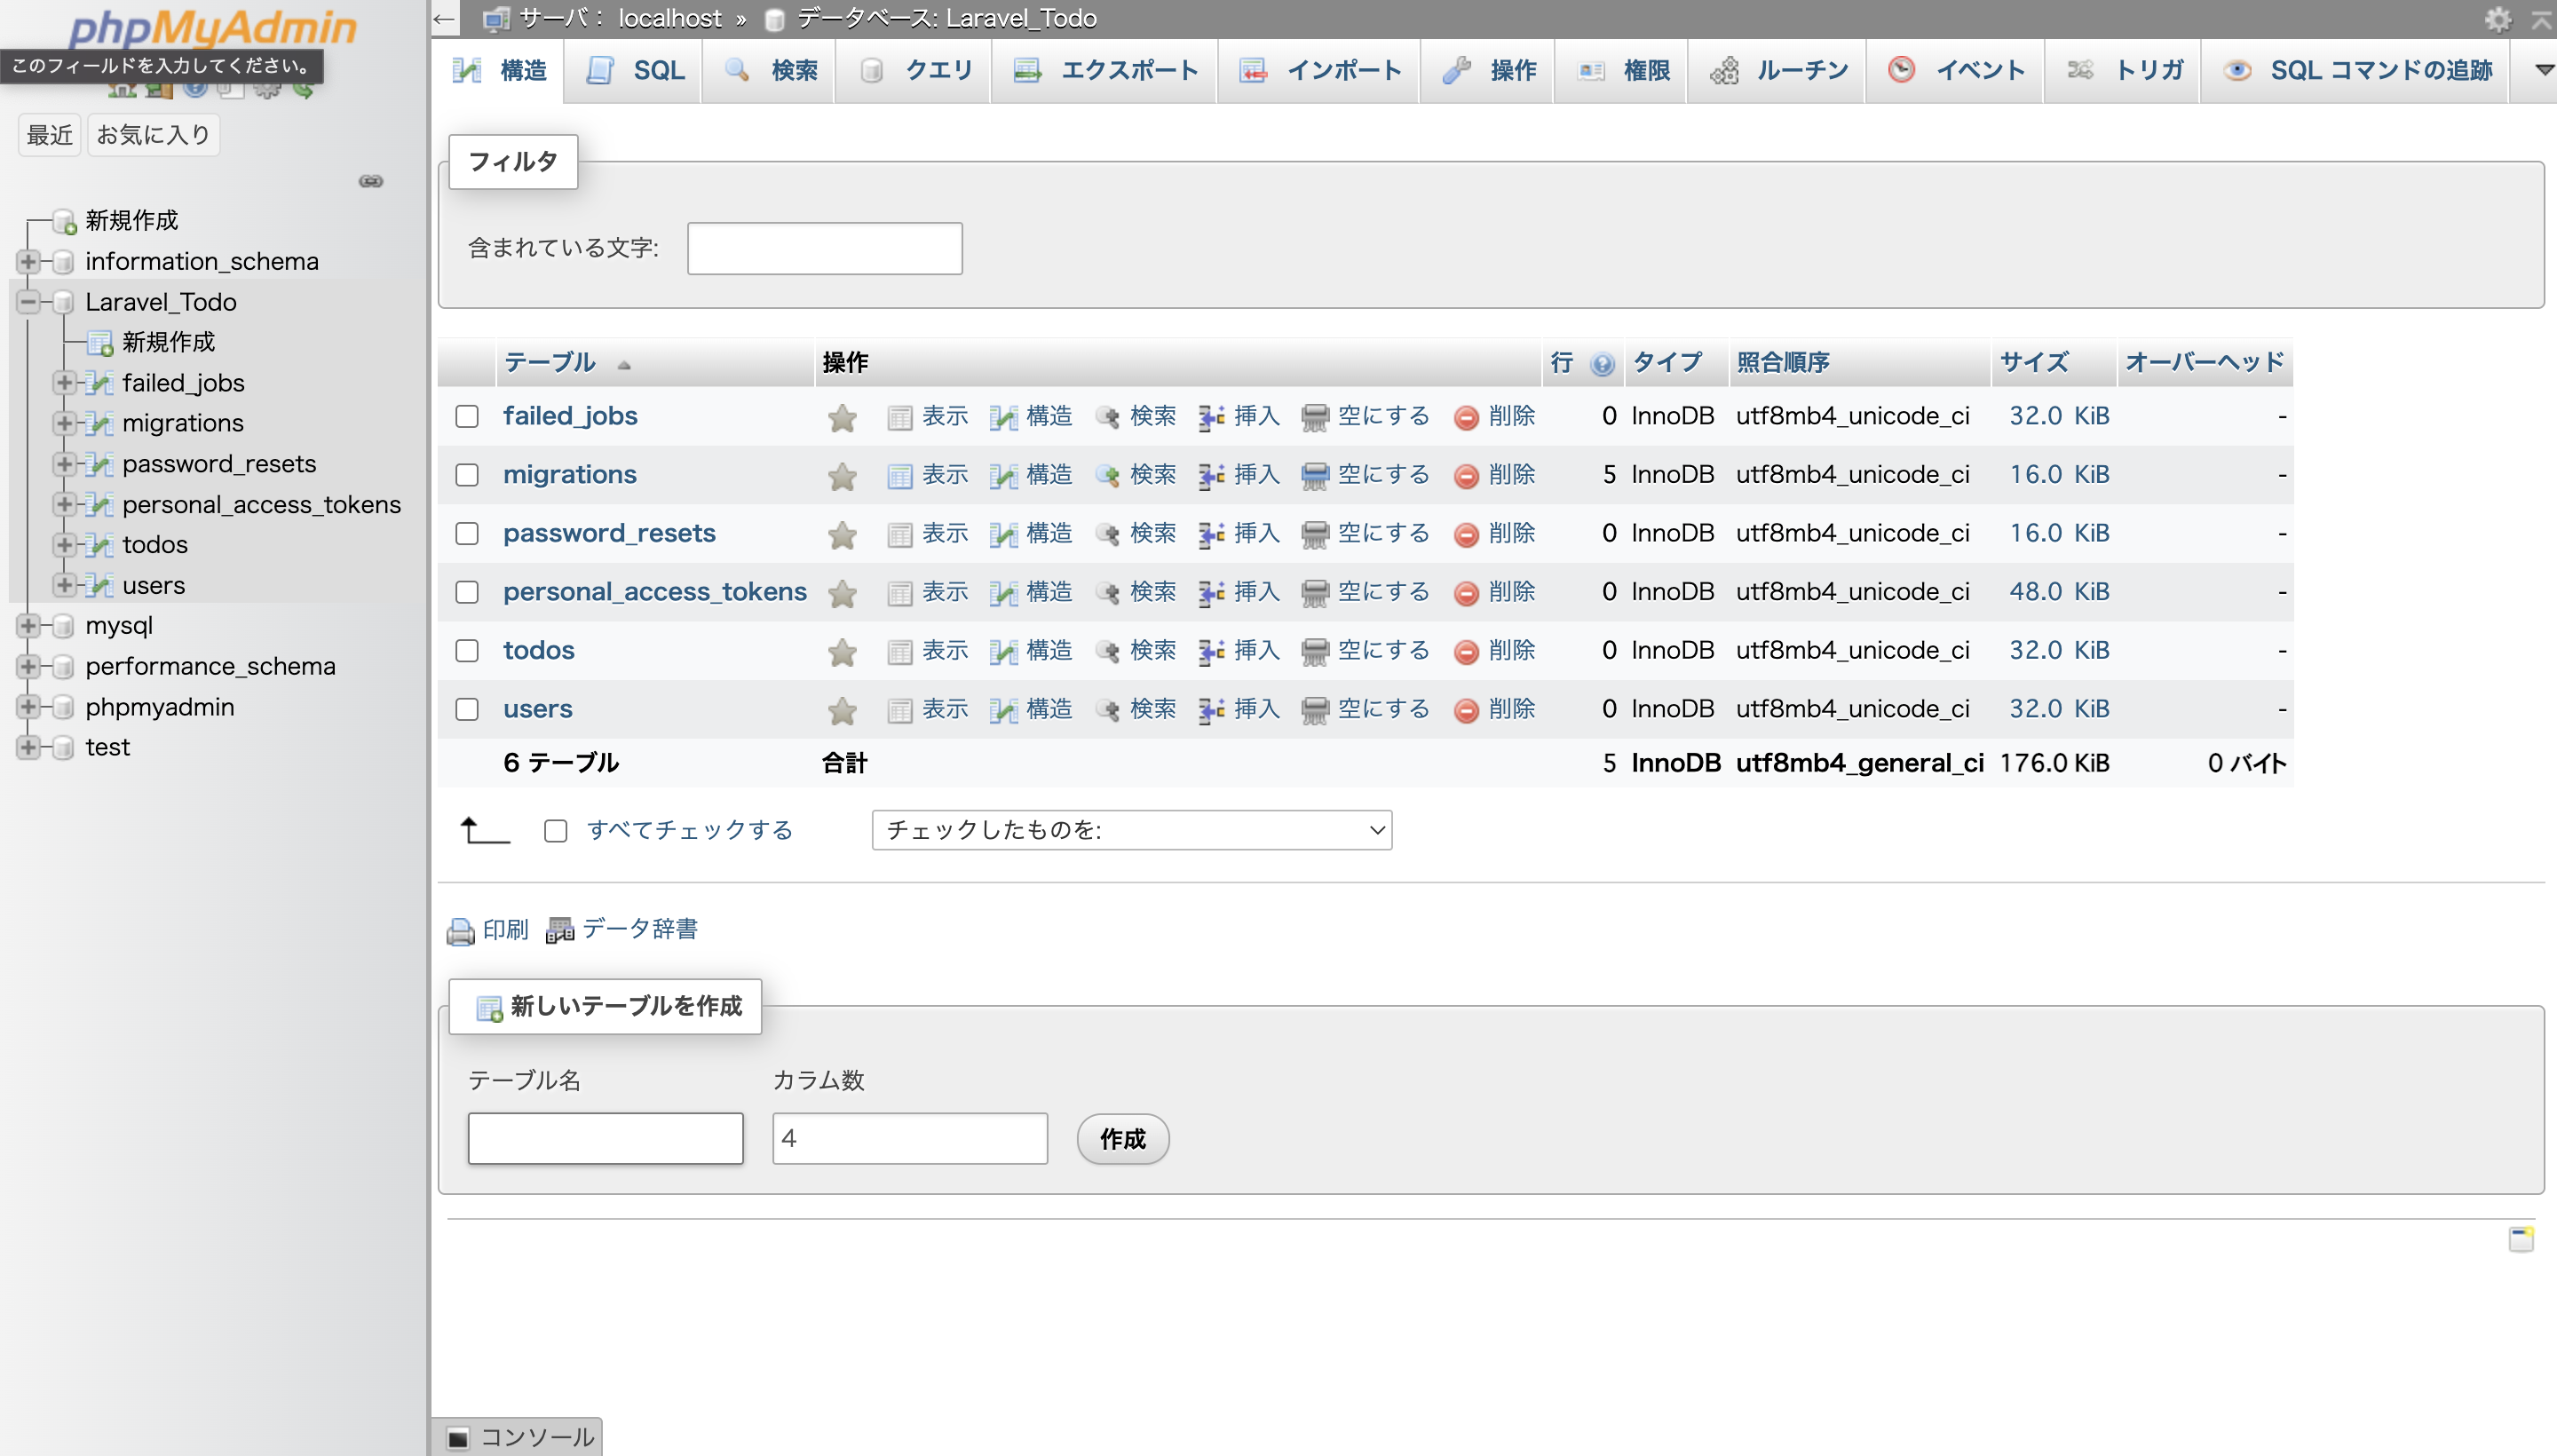Insert row into password_resets (挿入)
Viewport: 2557px width, 1456px height.
[1239, 534]
